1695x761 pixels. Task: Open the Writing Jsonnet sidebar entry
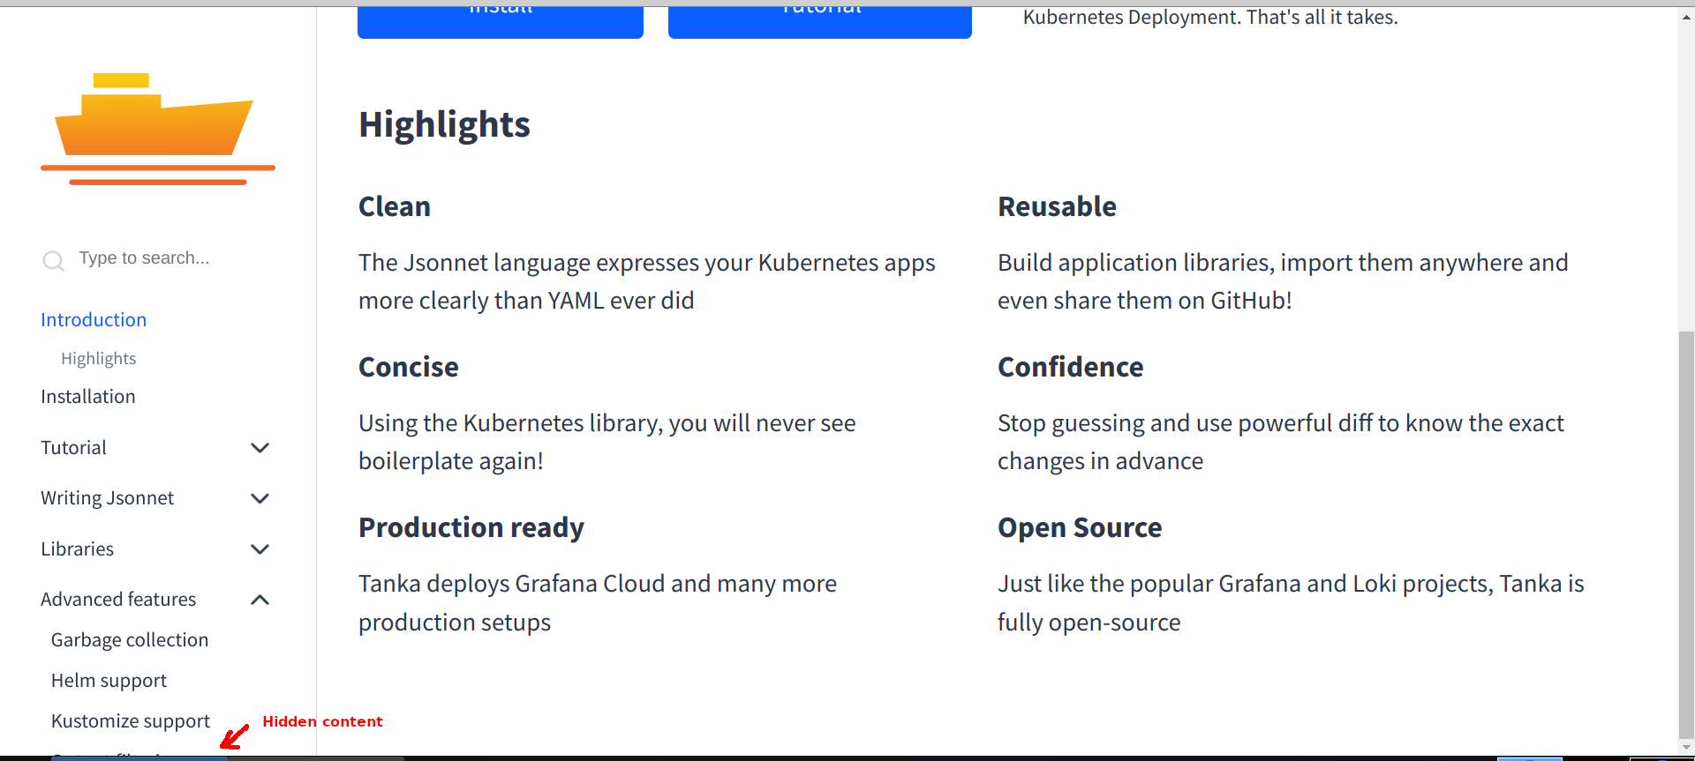point(107,498)
